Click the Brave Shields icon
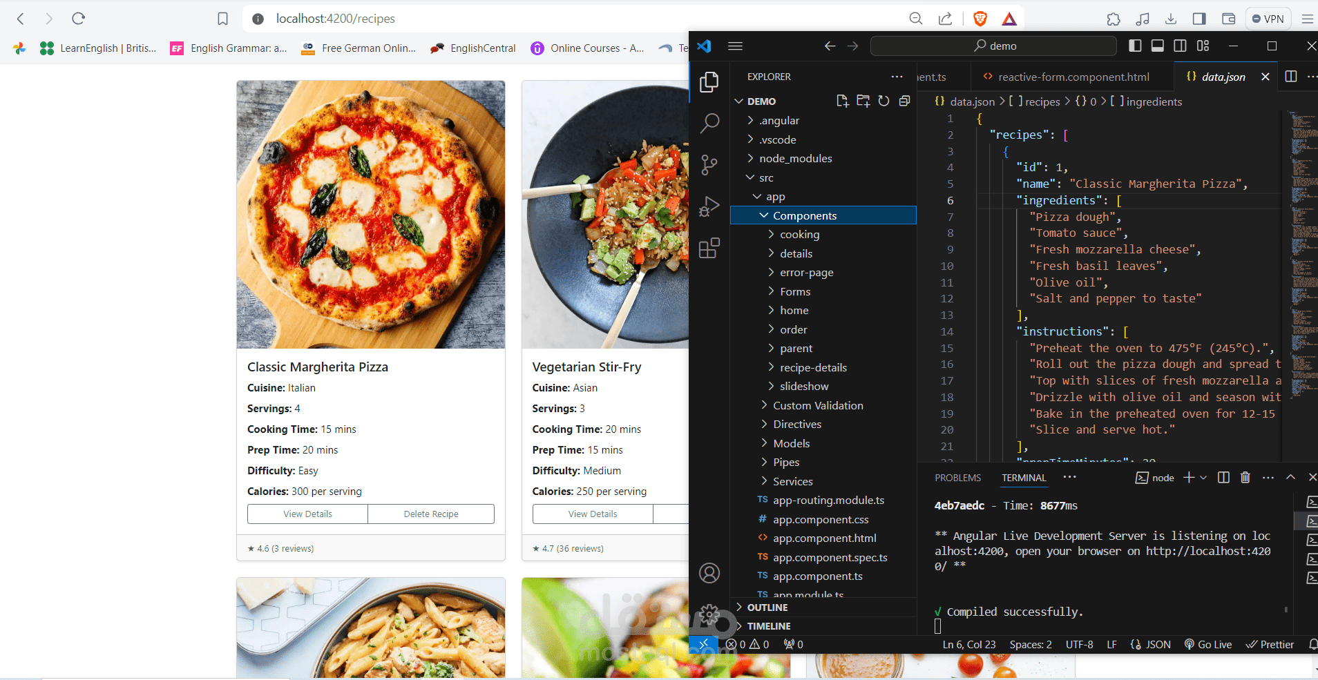1318x680 pixels. tap(980, 19)
